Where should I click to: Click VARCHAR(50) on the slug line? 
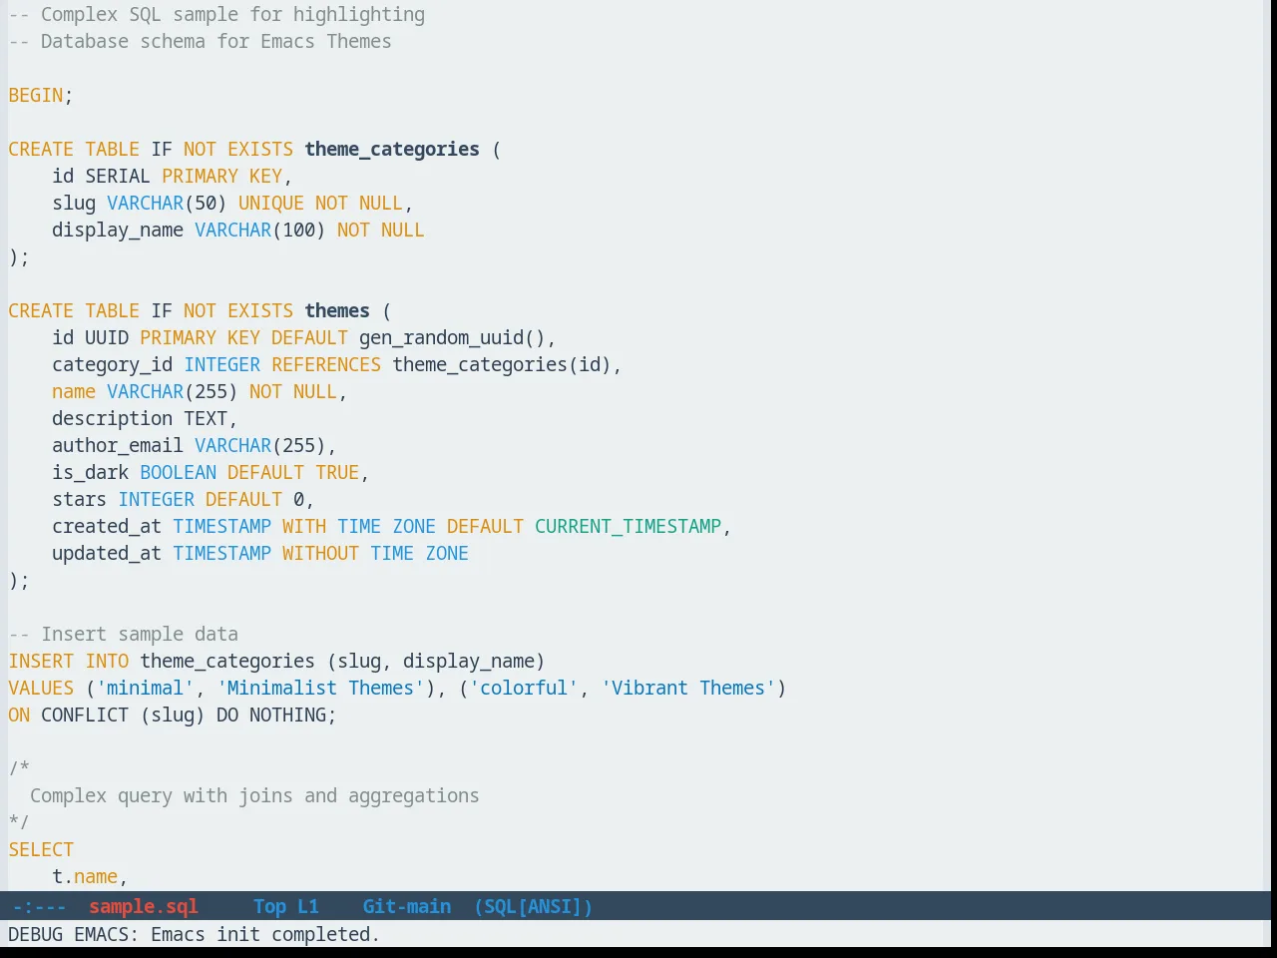(x=167, y=203)
